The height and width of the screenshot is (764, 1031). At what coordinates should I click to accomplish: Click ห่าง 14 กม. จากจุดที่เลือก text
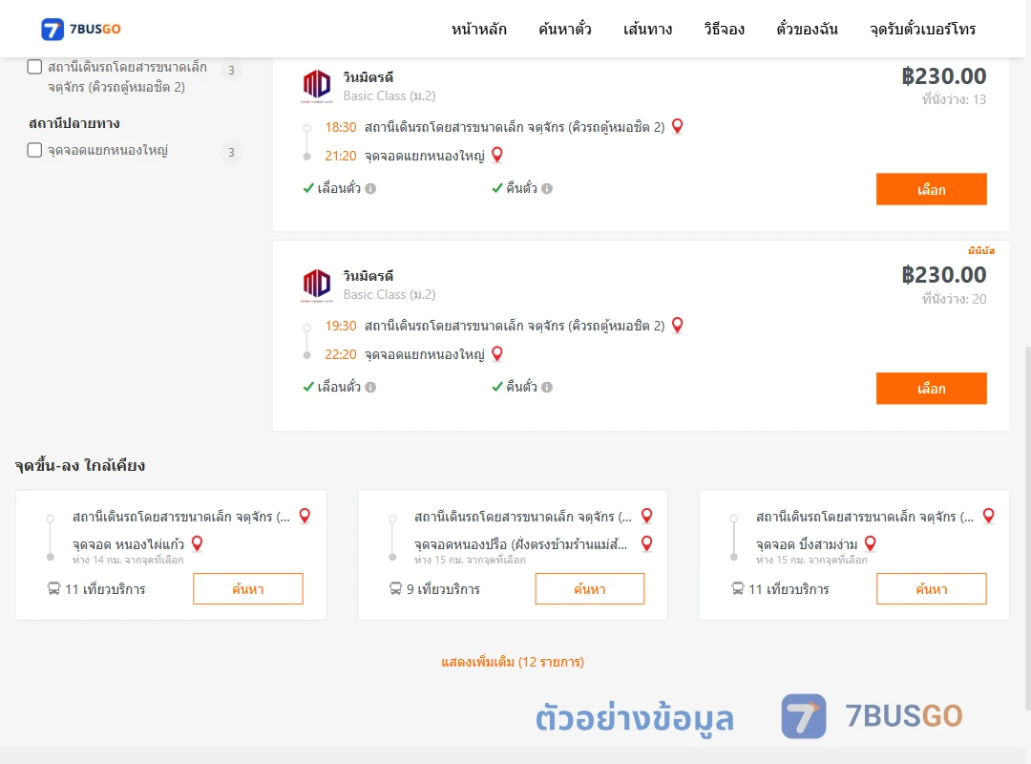click(128, 560)
